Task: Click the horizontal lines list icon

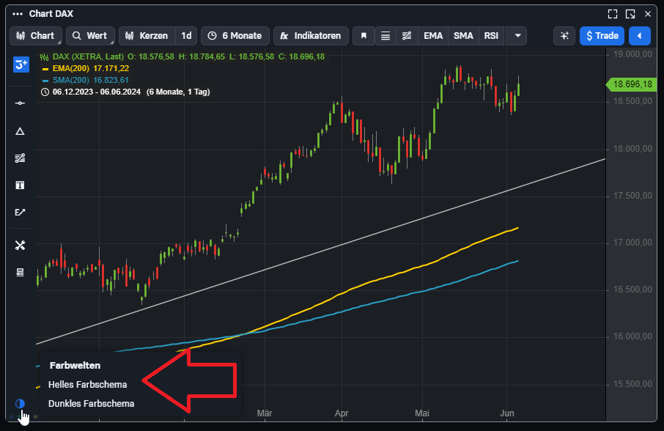Action: tap(386, 36)
